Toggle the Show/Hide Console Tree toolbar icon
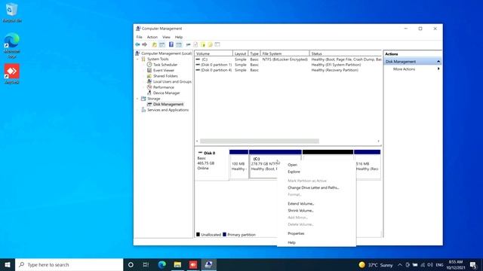Viewport: 483px width, 271px height. coord(162,44)
